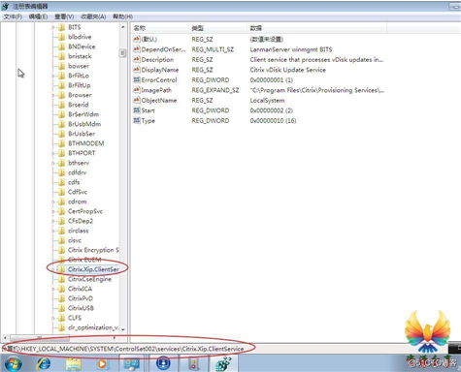Screen dimensions: 461x372
Task: Select the (默认) default value icon
Action: tap(137, 39)
